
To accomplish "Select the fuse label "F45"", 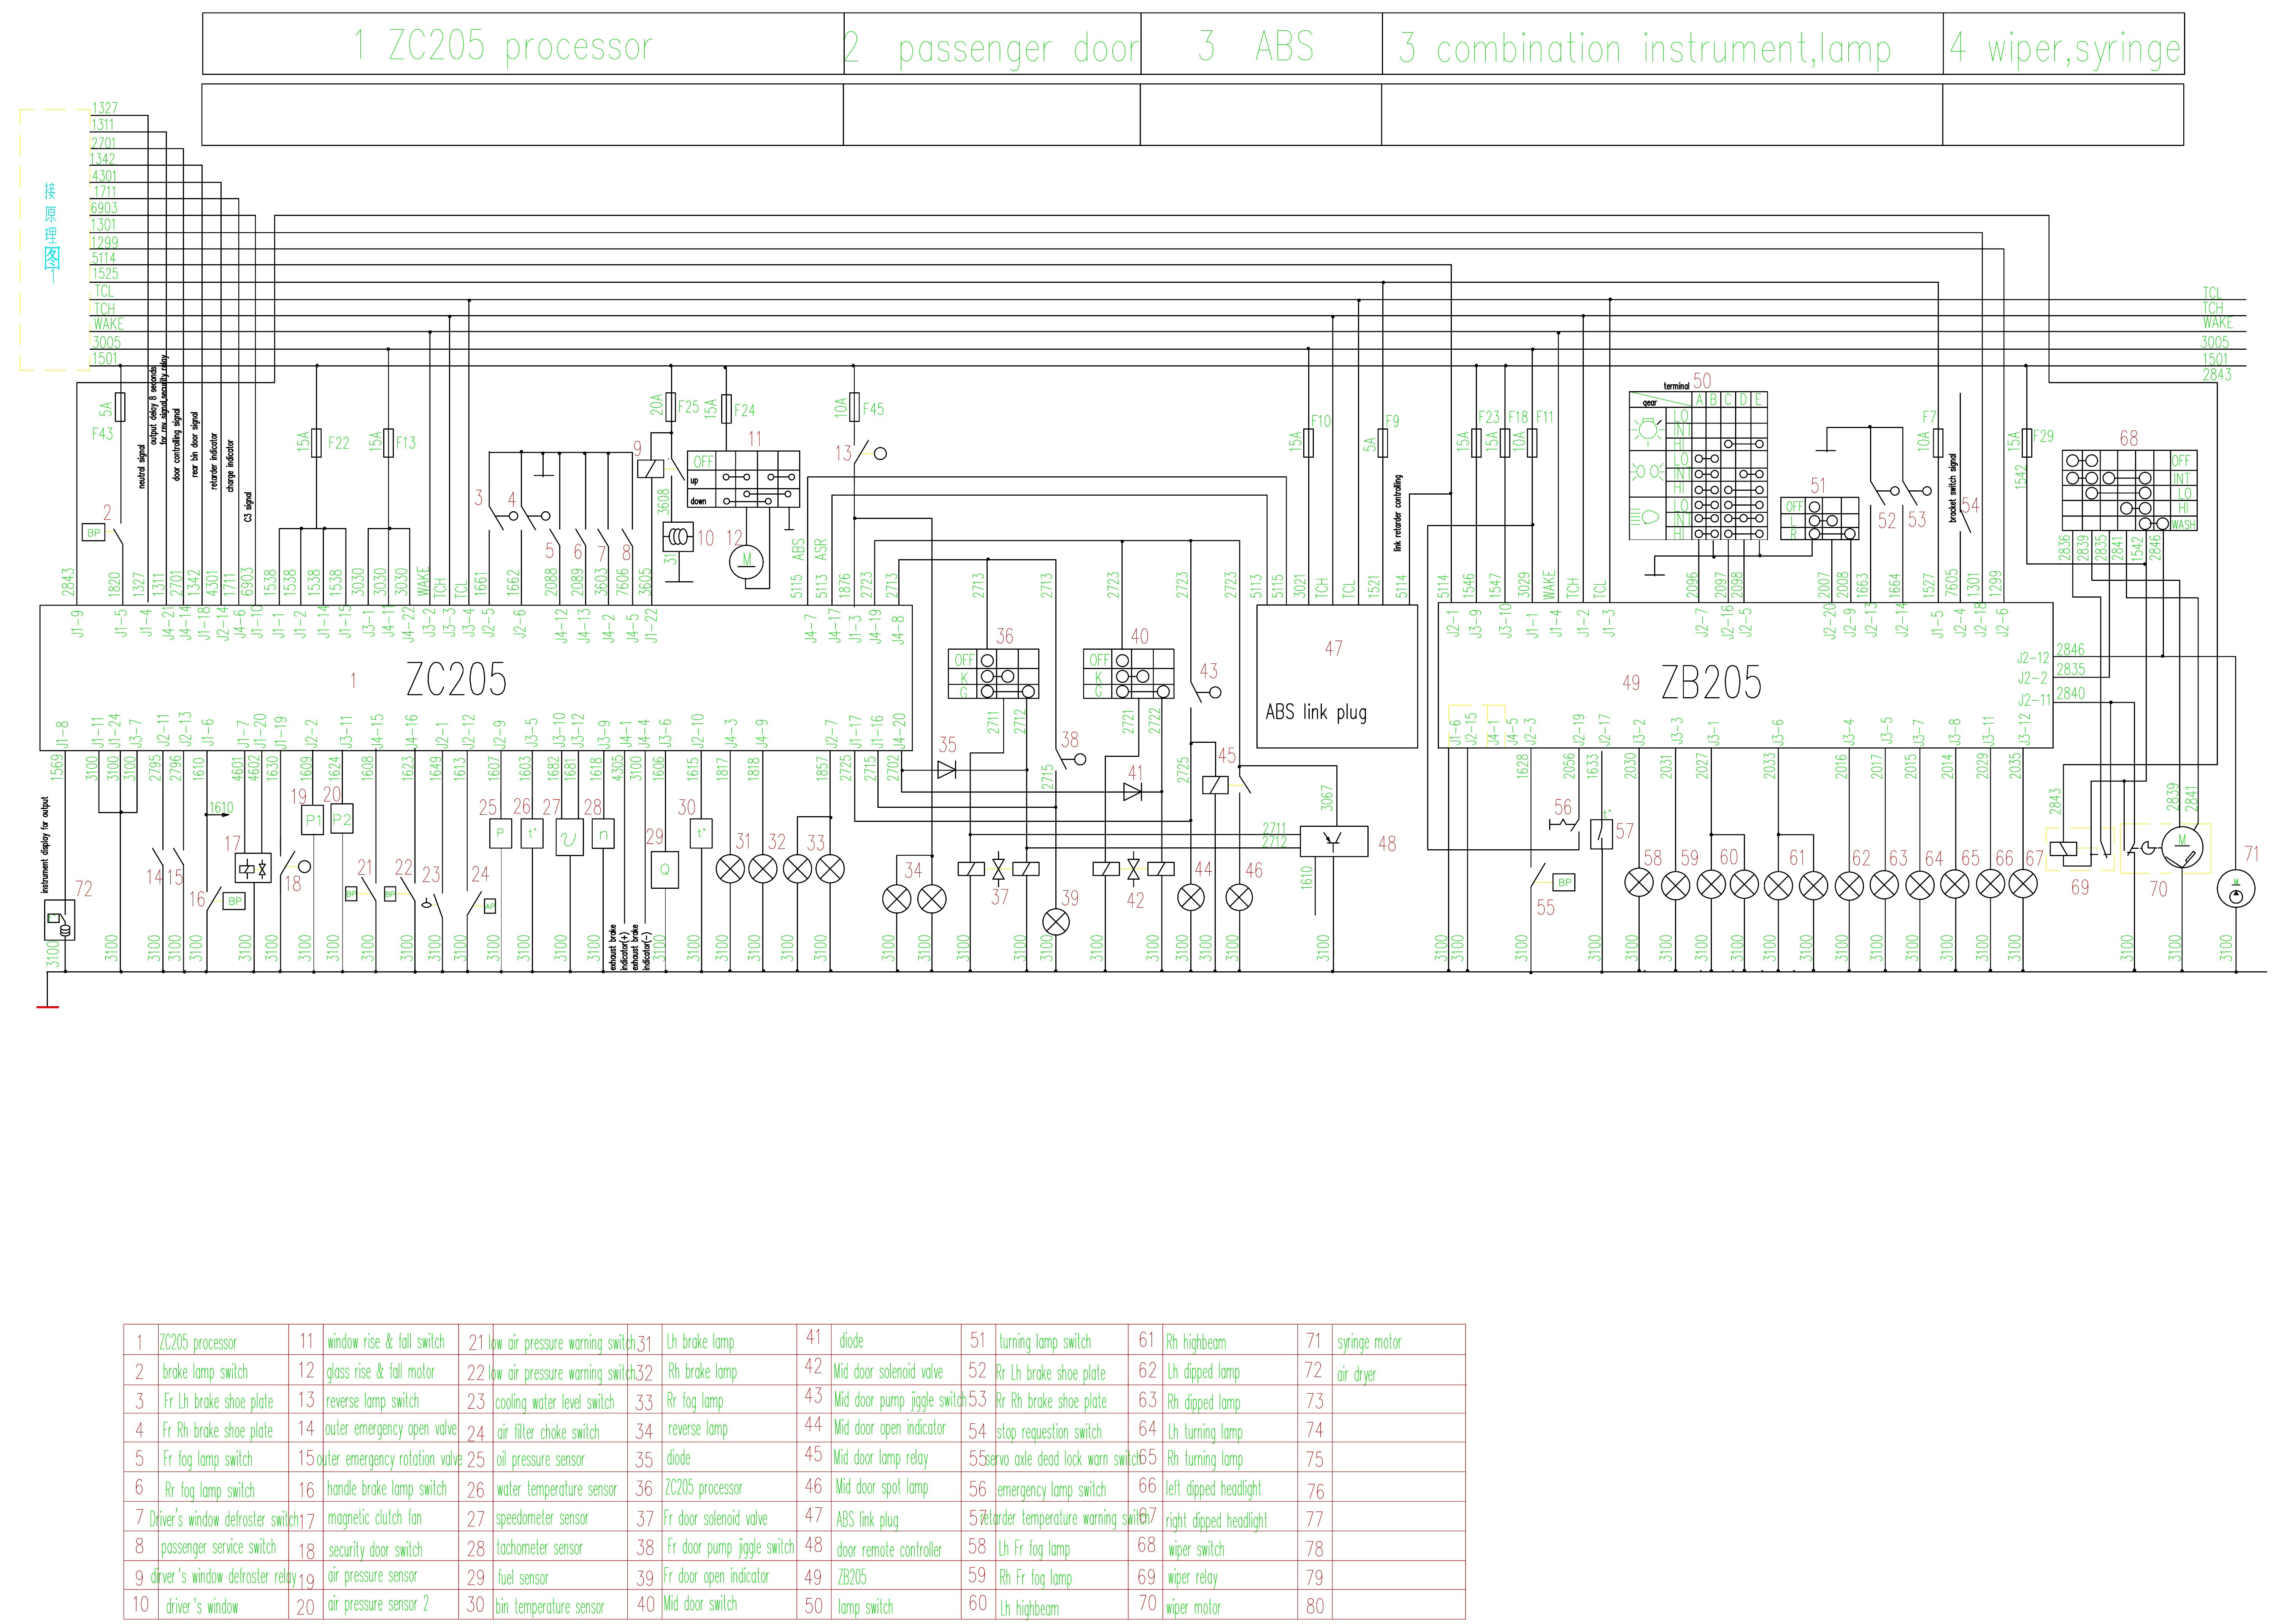I will pos(873,409).
